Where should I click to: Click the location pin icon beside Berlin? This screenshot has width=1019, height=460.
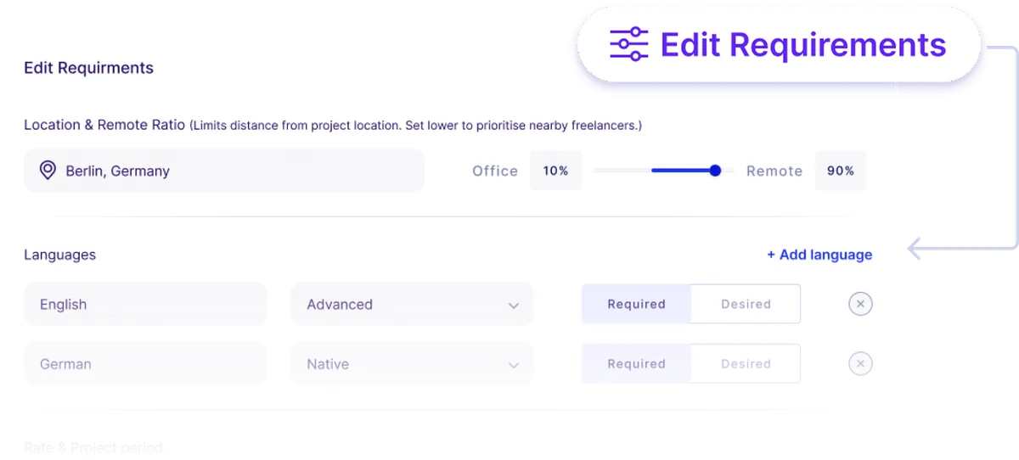(x=48, y=171)
